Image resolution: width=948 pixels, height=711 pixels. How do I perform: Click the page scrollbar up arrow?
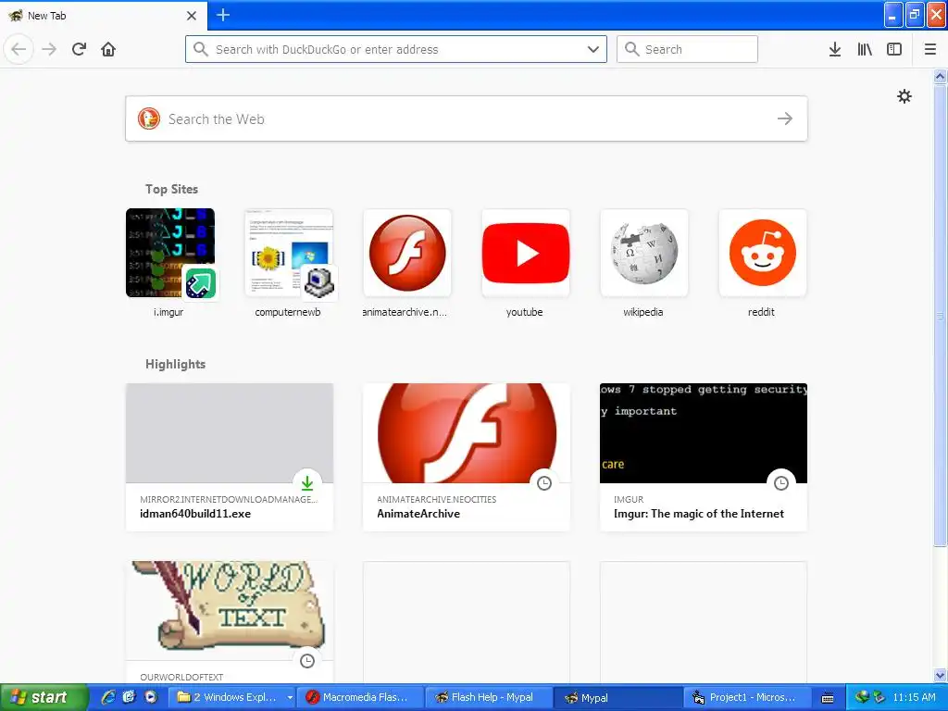coord(940,76)
